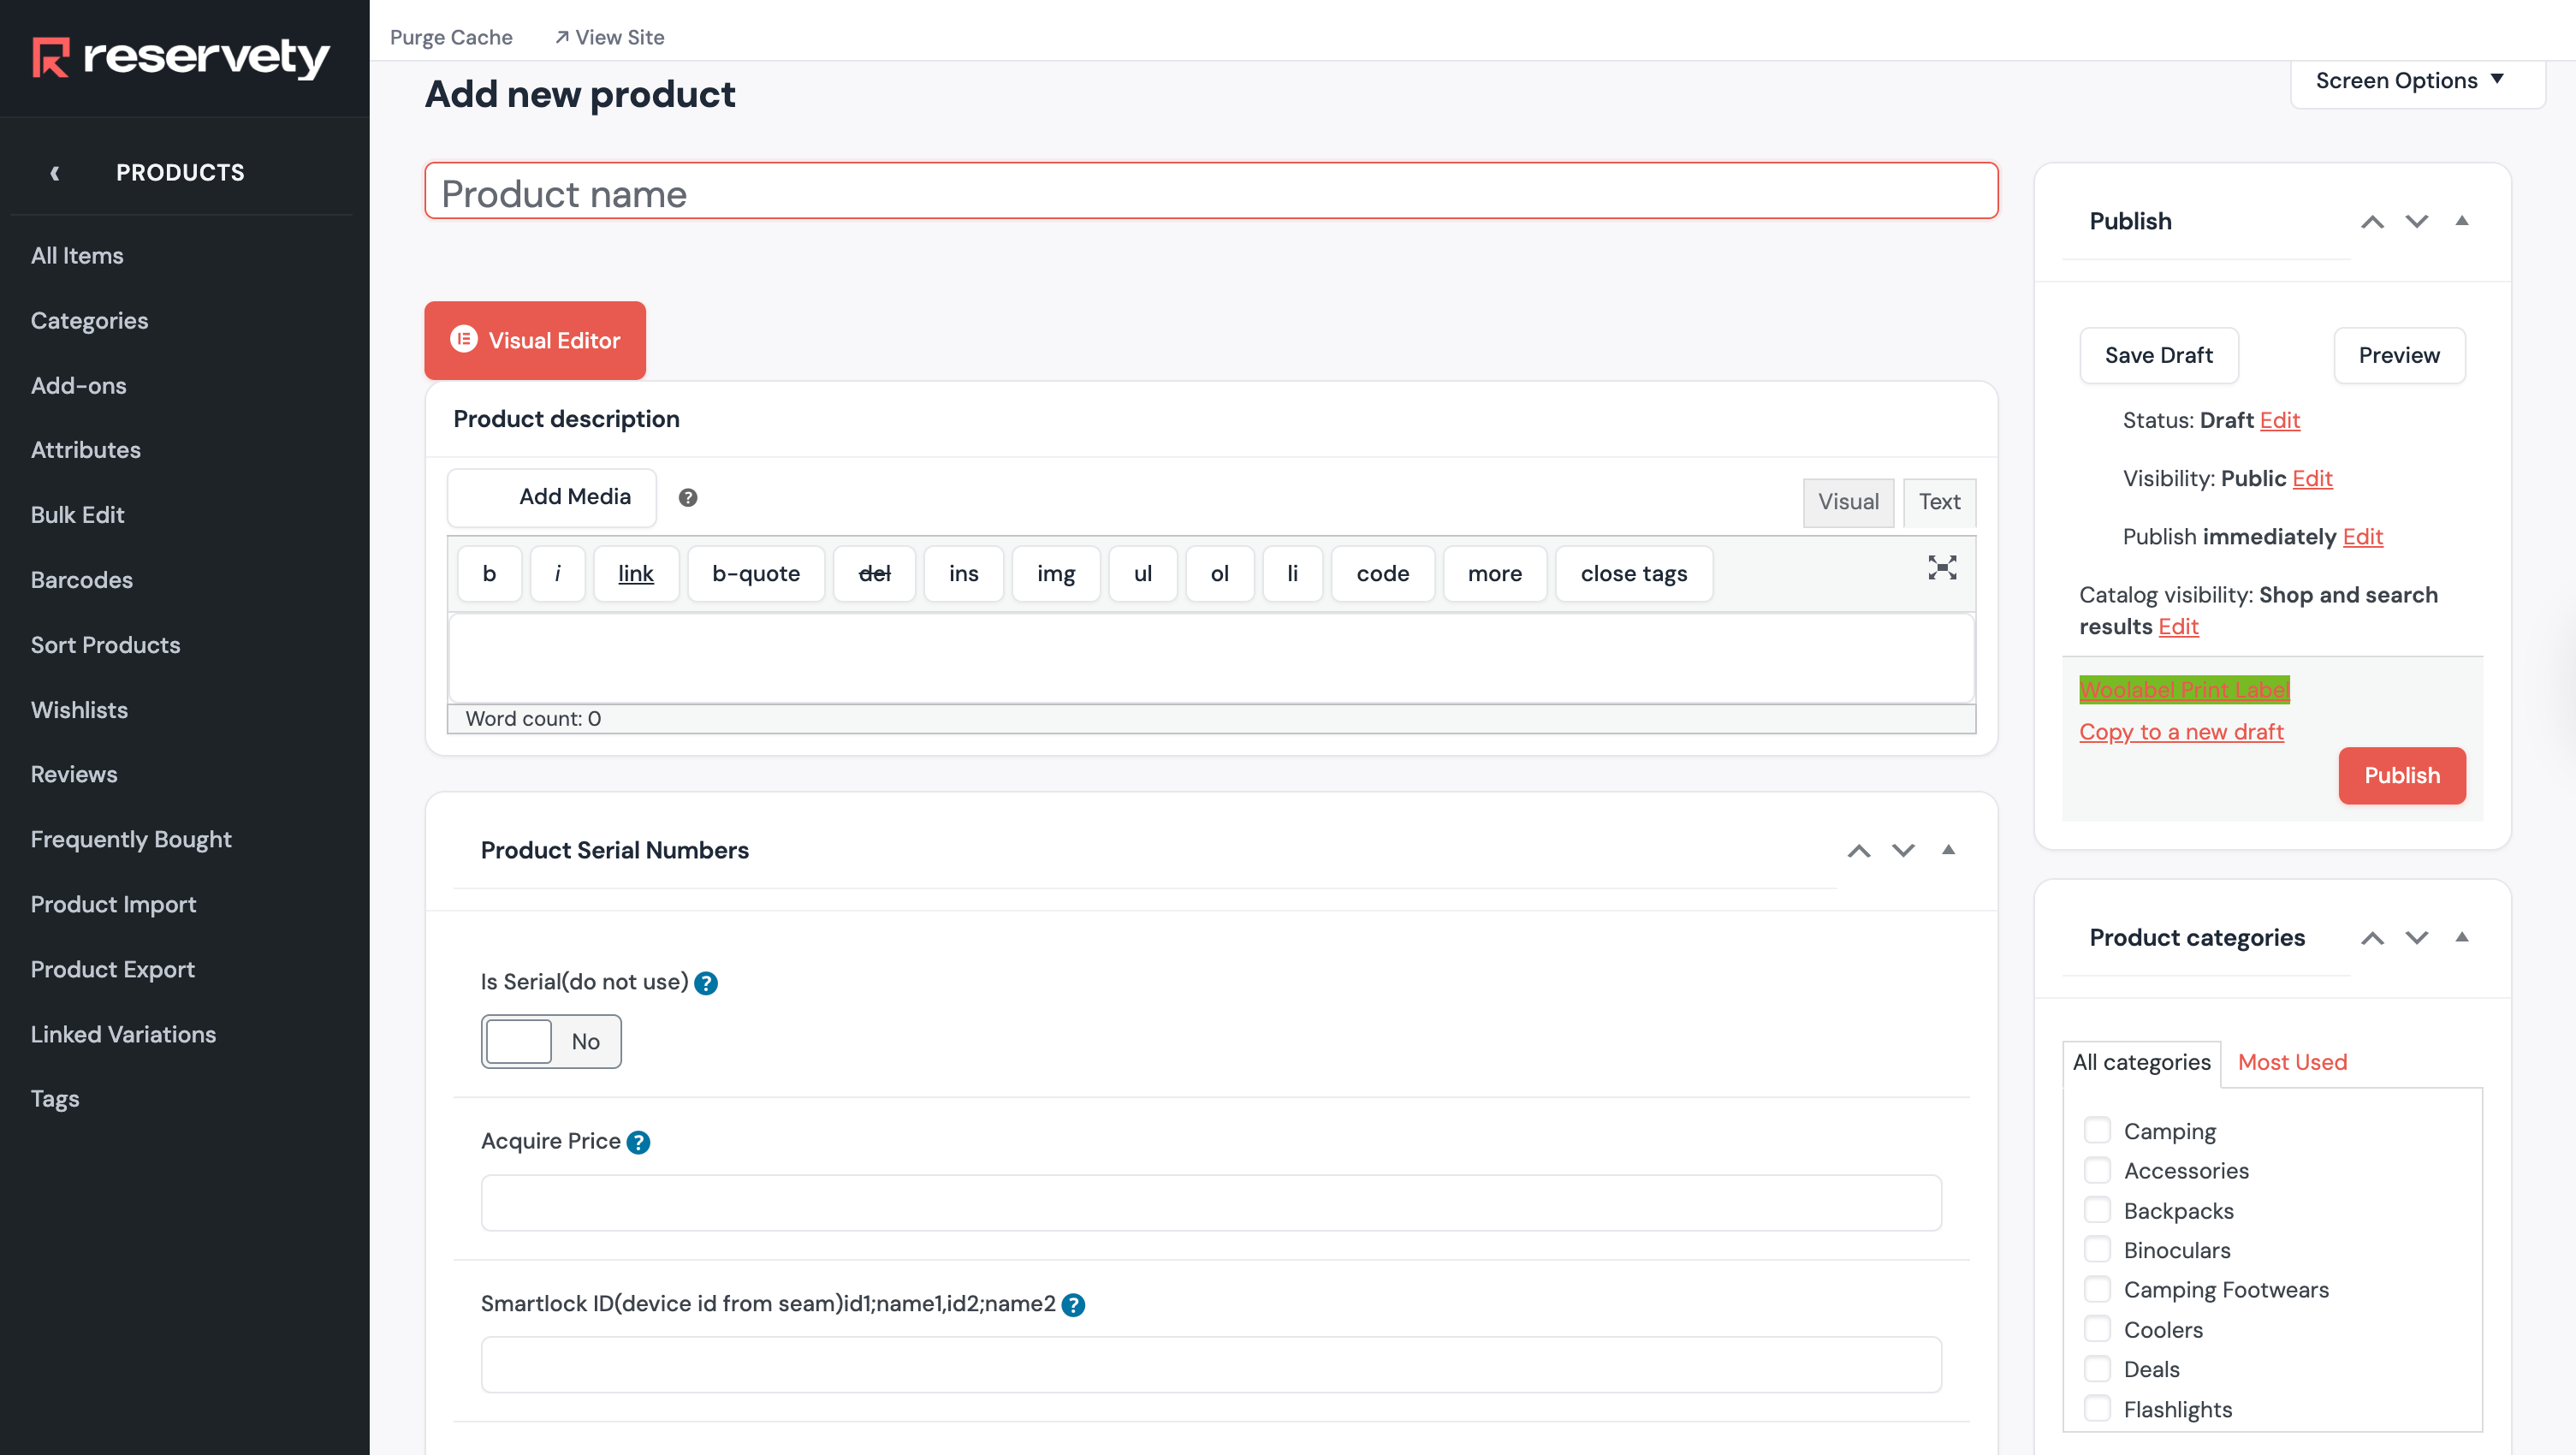Switch to the Visual editor tab

(1848, 502)
